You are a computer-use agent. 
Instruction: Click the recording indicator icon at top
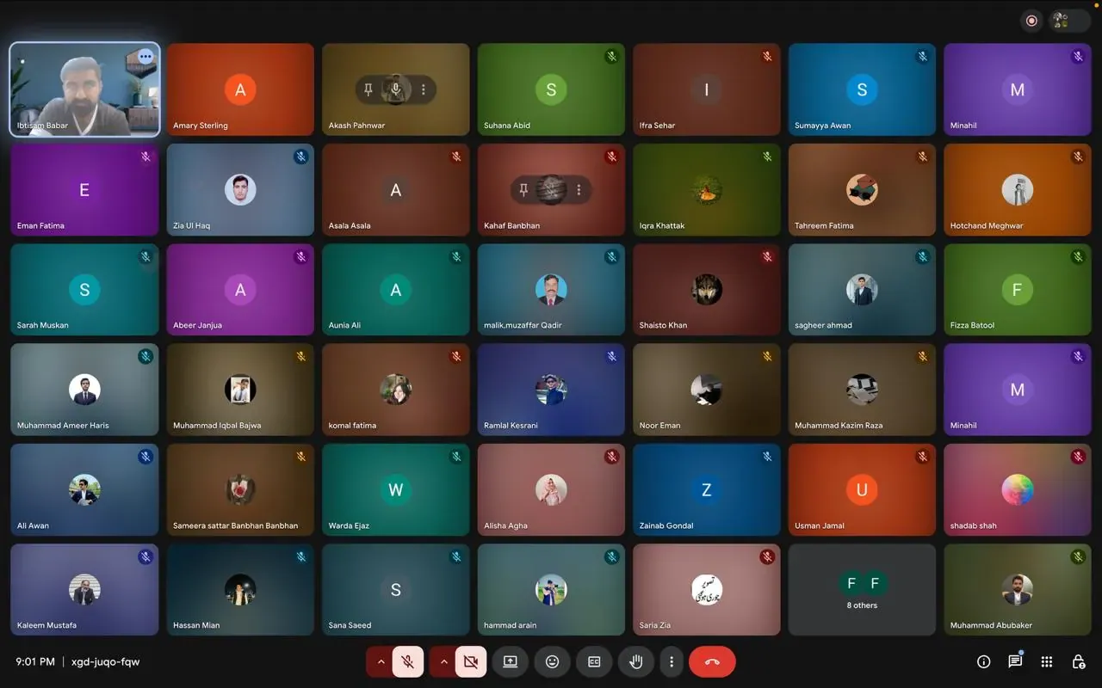click(1031, 21)
